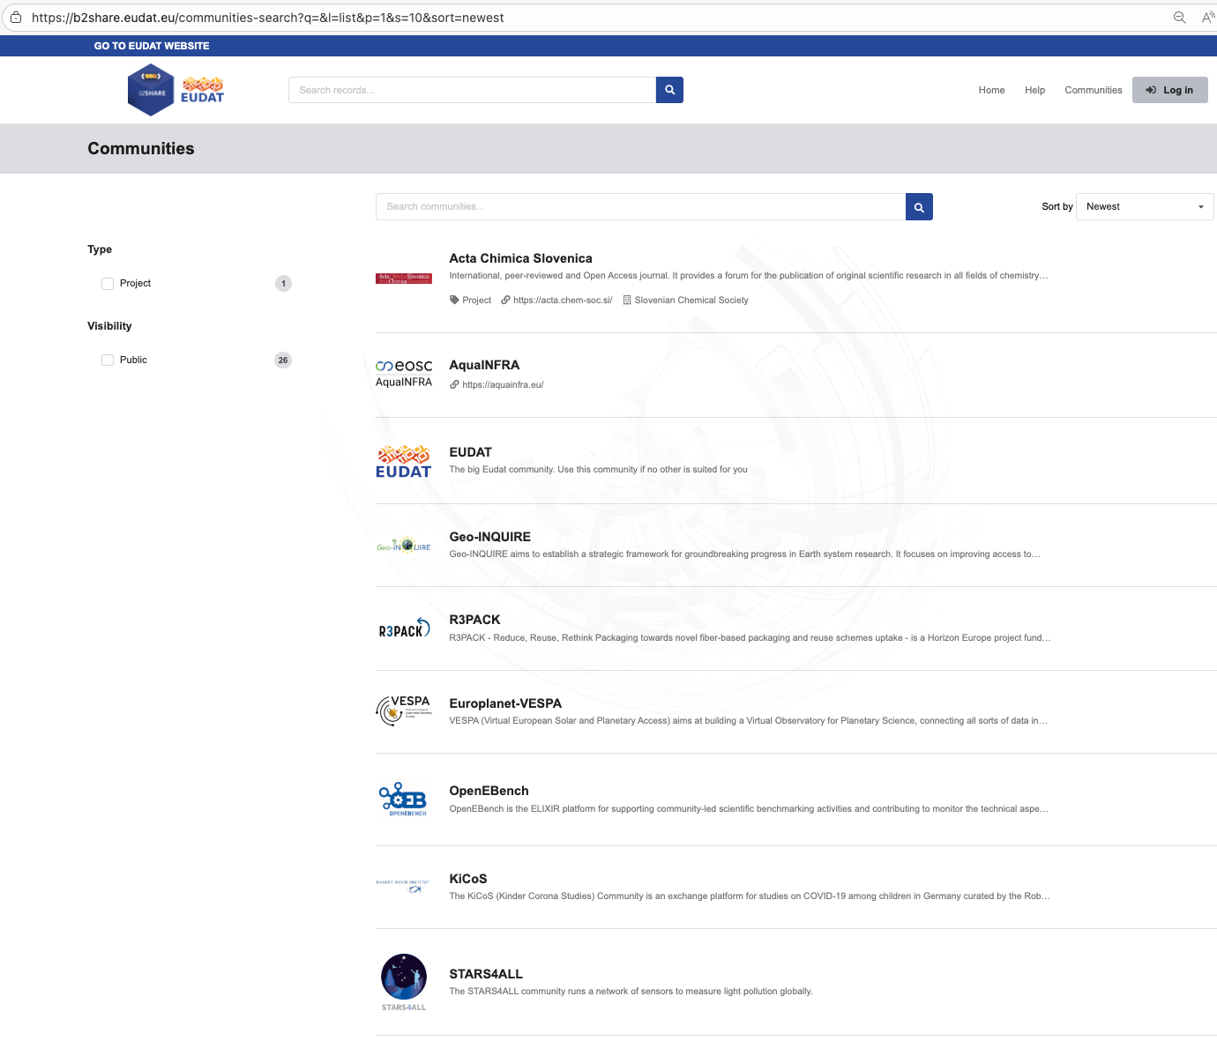Go to Home in navigation
Viewport: 1217px width, 1041px height.
coord(991,90)
